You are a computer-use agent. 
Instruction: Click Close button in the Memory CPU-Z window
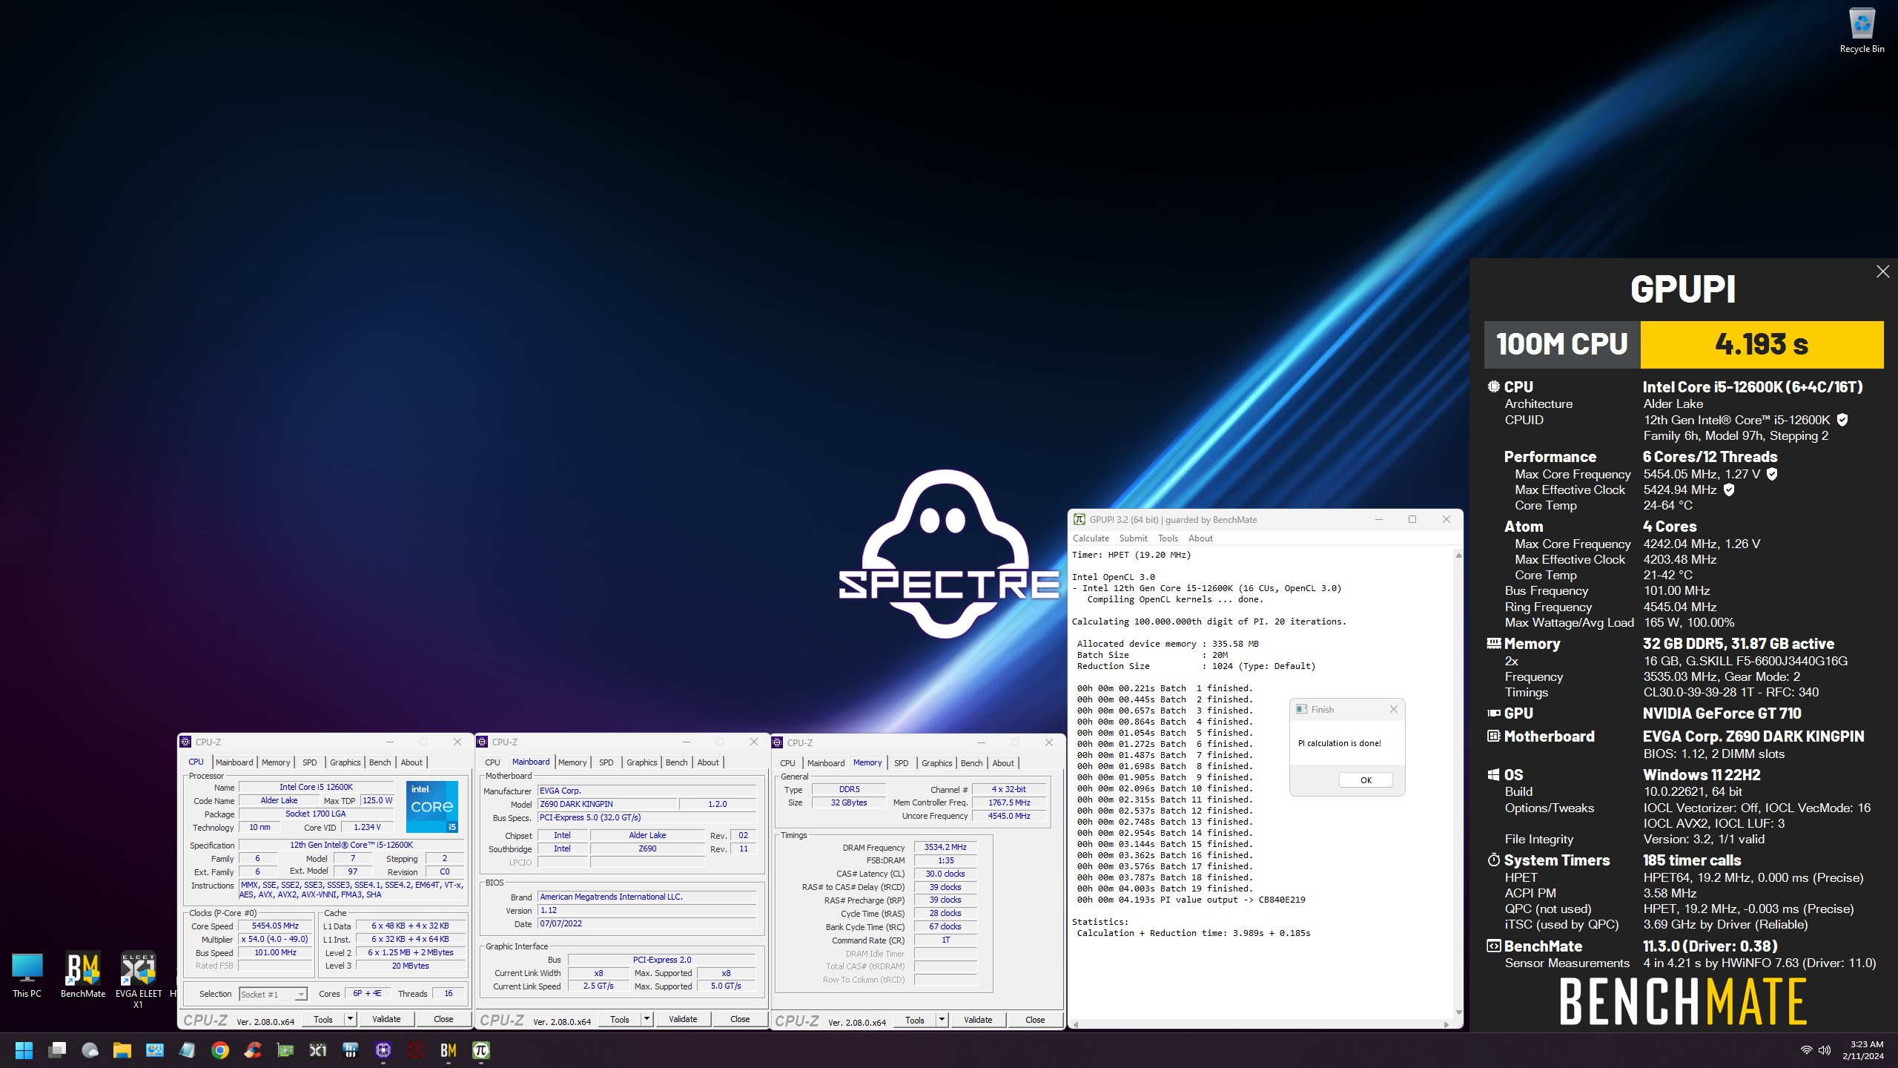(x=1035, y=1020)
